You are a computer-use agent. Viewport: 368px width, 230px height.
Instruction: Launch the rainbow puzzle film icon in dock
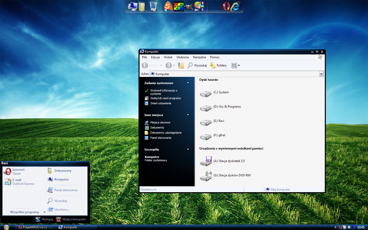tap(179, 6)
